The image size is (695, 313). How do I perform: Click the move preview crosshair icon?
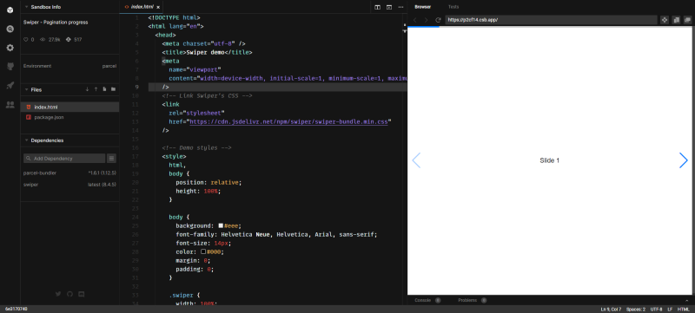pos(665,20)
